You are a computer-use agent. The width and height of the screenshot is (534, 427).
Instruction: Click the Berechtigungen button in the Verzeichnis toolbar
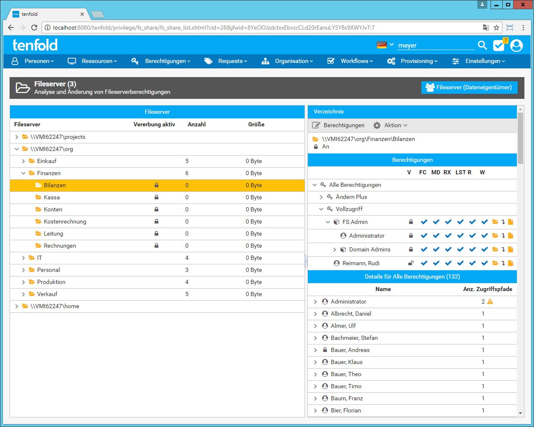(x=338, y=125)
